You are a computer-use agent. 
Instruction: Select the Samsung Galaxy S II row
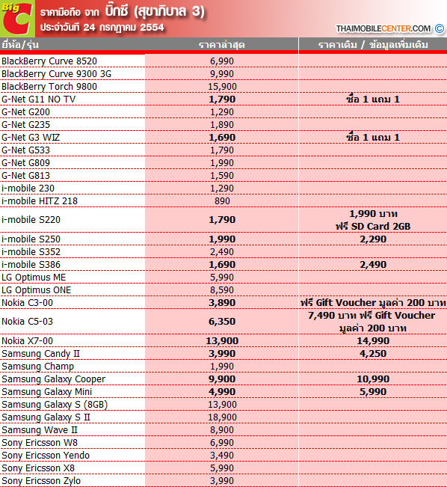[x=223, y=417]
